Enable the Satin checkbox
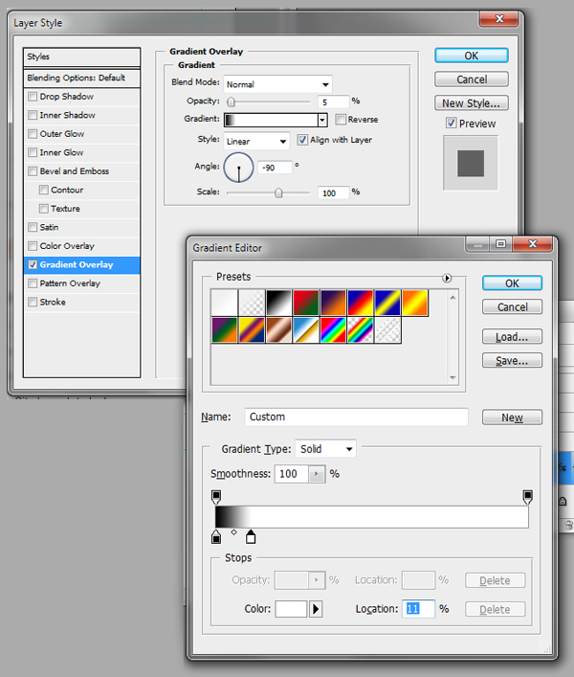This screenshot has width=574, height=677. (33, 227)
